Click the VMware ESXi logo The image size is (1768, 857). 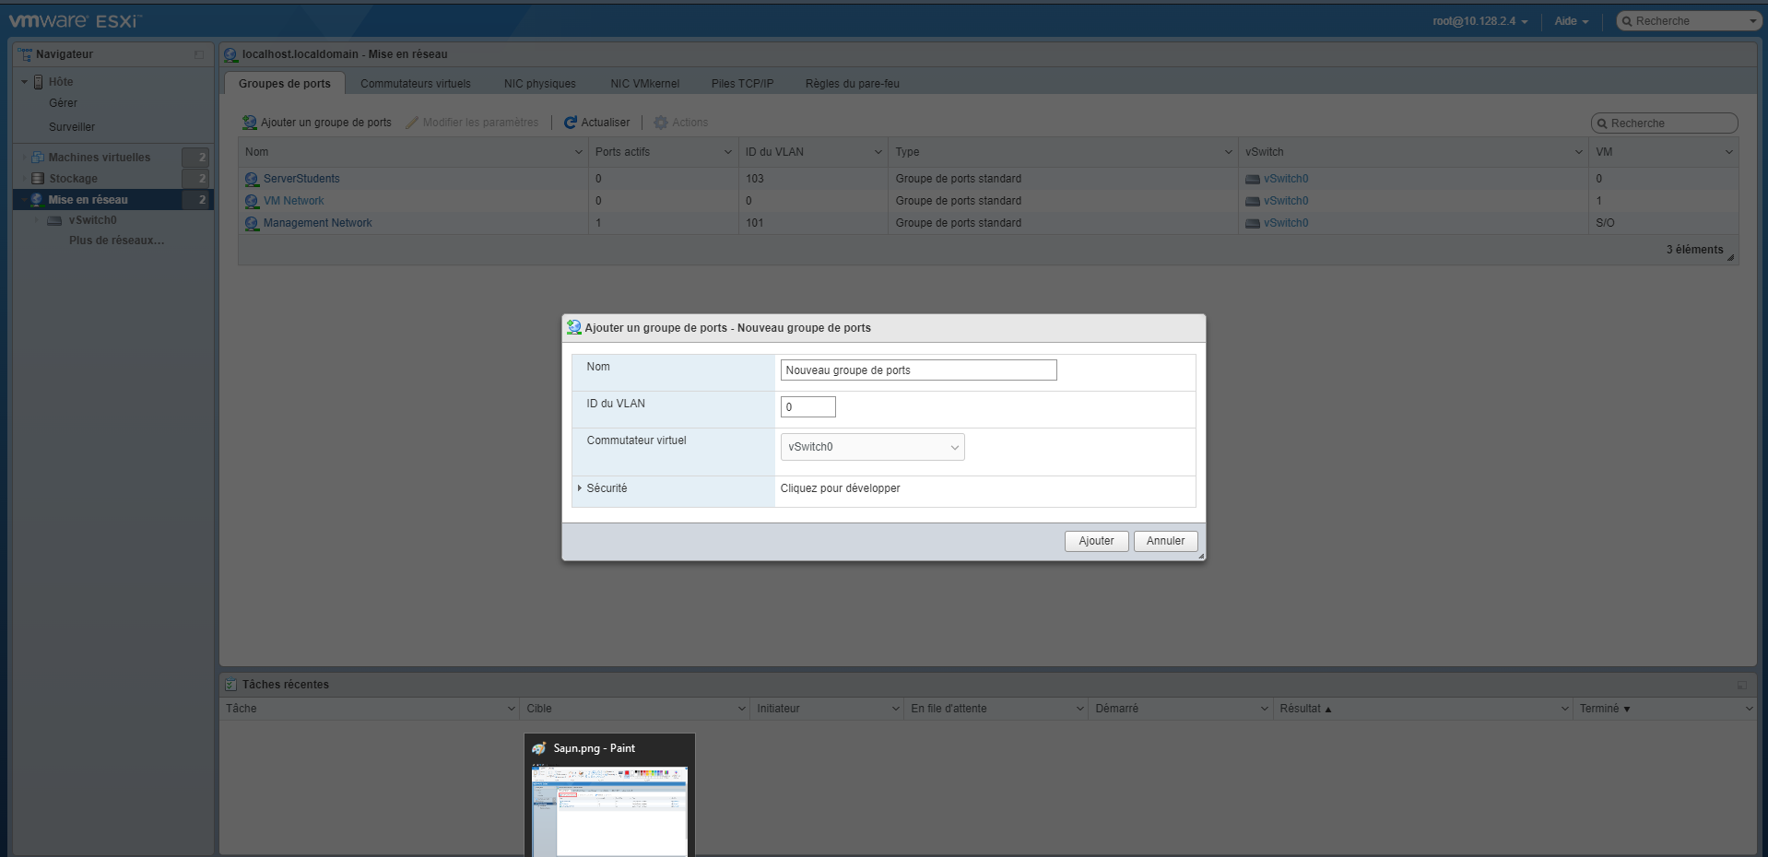[76, 20]
